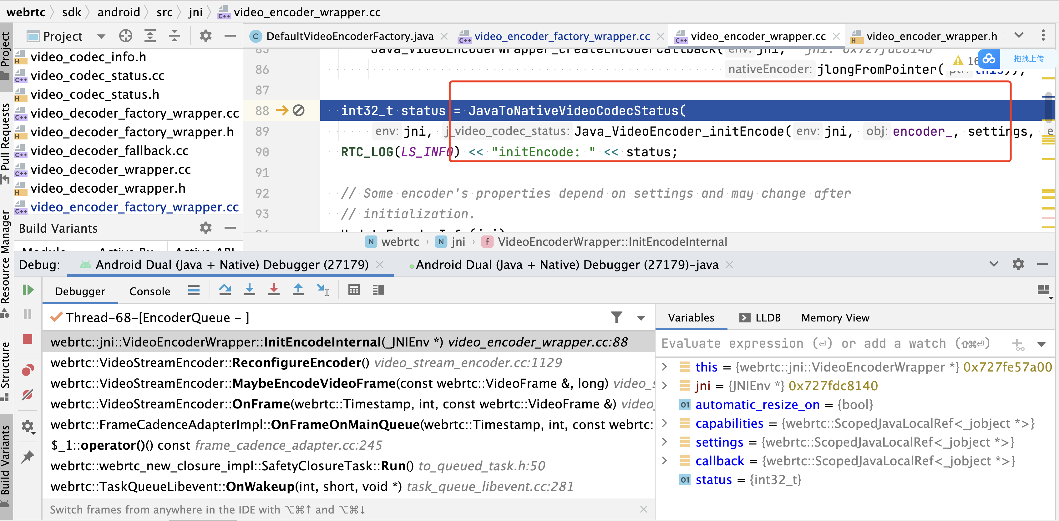Open the watch expression history dropdown
1059x521 pixels.
click(x=1042, y=345)
